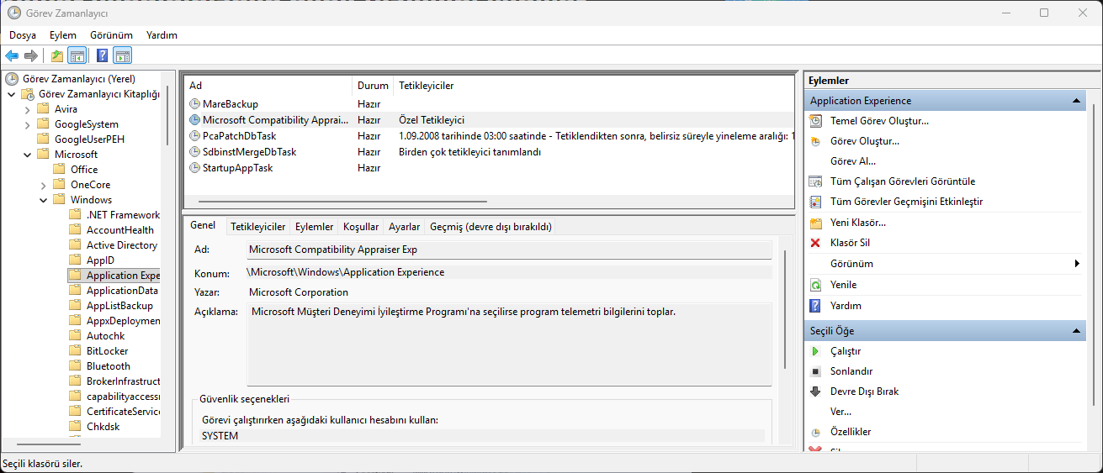Toggle the console tree pane toolbar icon

pyautogui.click(x=77, y=56)
